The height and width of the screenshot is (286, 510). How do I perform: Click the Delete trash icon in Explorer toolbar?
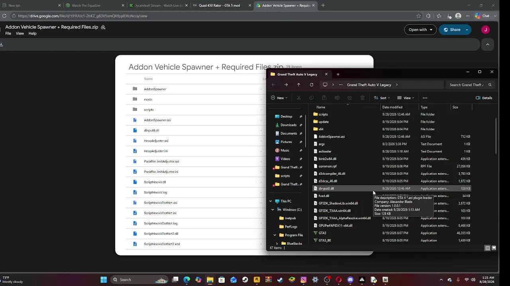coord(363,98)
